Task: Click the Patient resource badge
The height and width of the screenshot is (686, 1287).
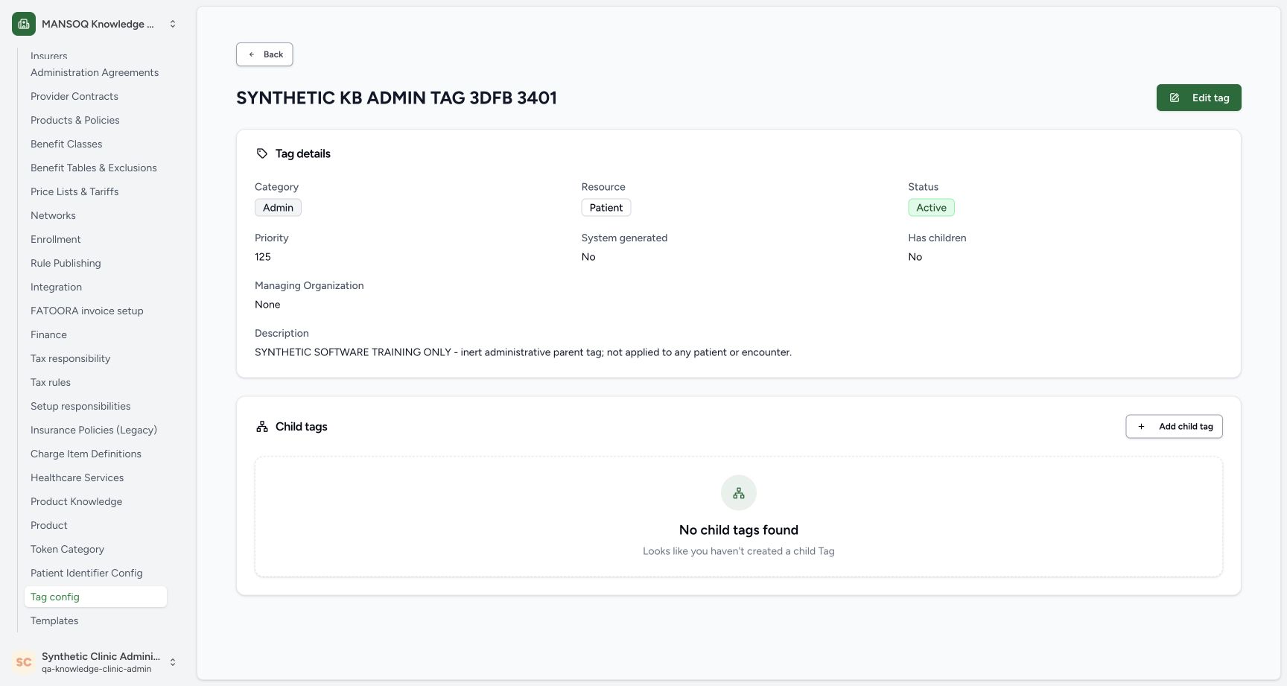Action: point(606,208)
